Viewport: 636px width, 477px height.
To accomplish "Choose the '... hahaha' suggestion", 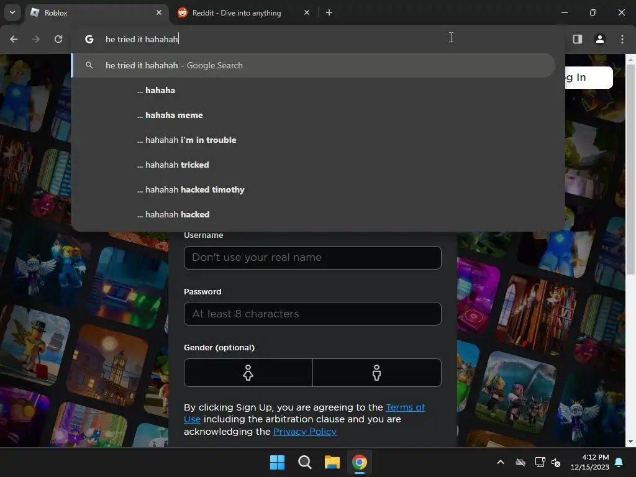I will coord(313,90).
